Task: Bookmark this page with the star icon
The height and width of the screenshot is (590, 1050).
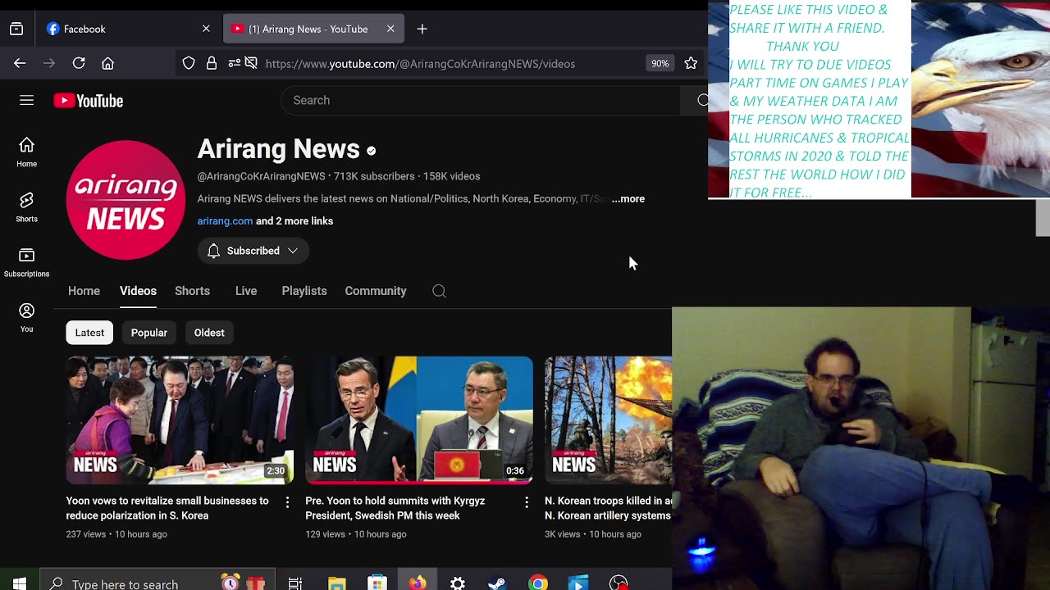Action: 691,63
